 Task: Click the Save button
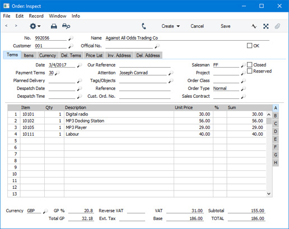(225, 26)
